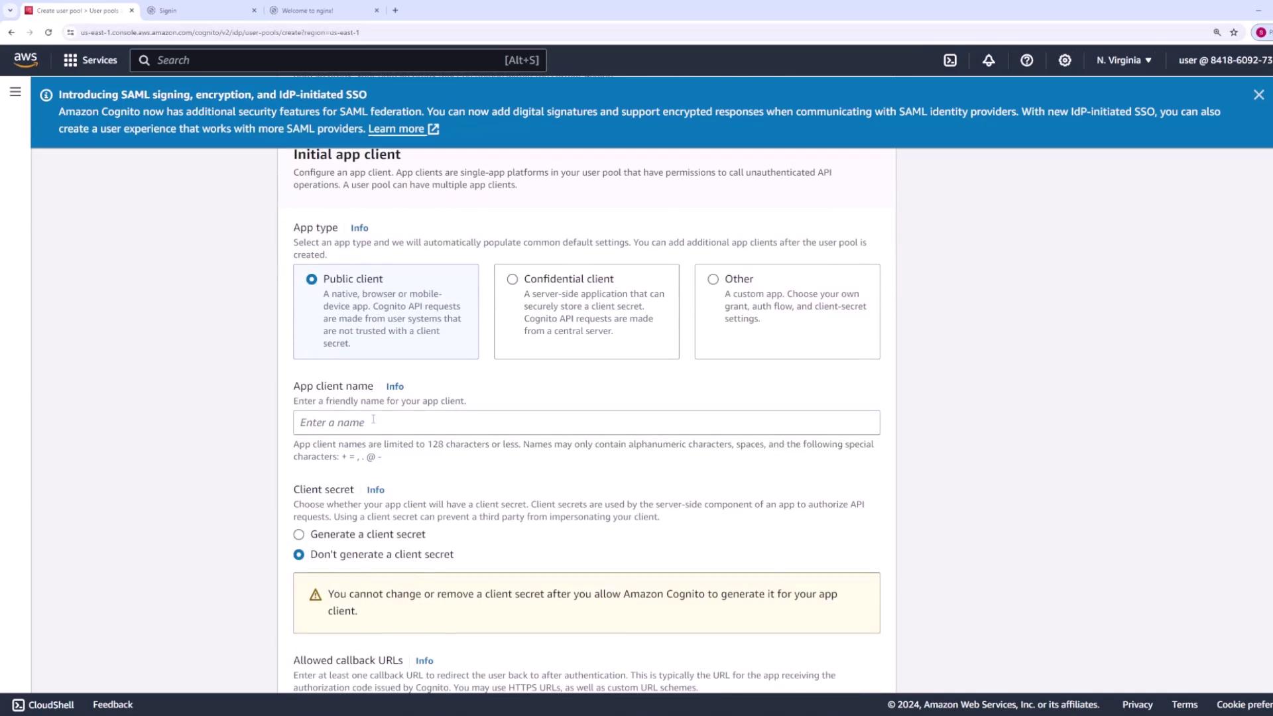
Task: Open the hamburger side navigation menu
Action: point(15,92)
